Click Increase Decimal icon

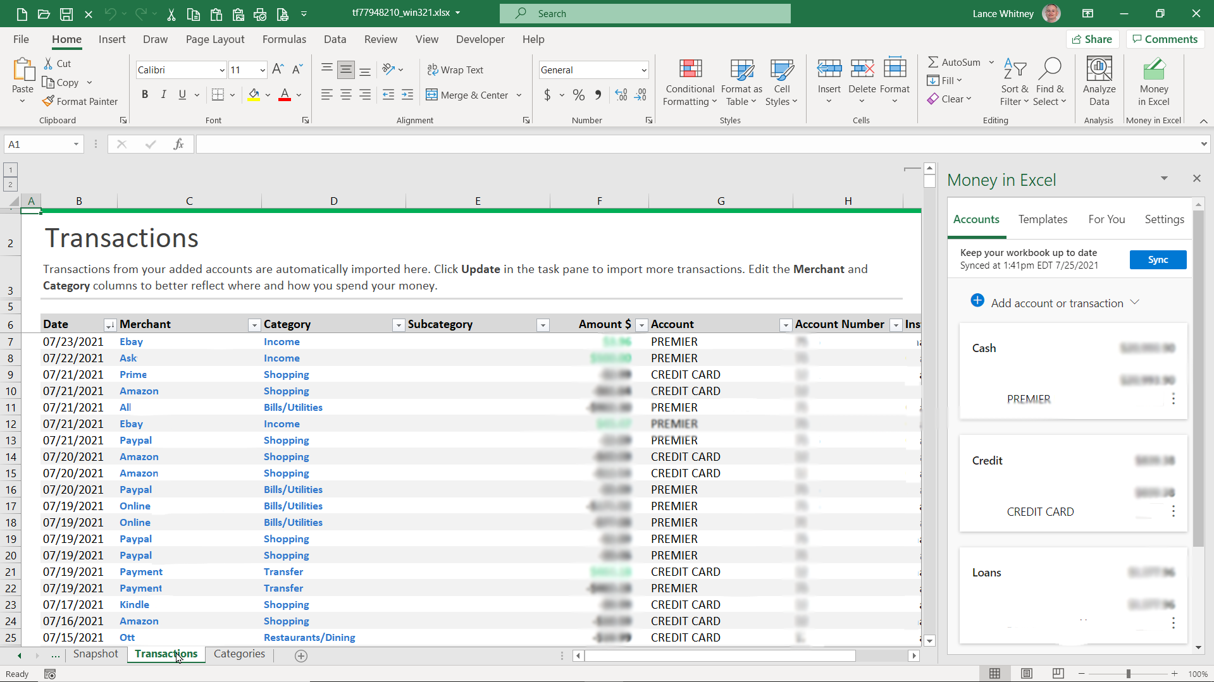click(x=621, y=95)
